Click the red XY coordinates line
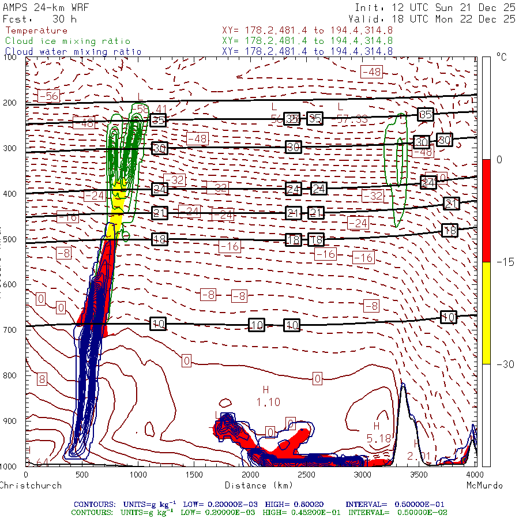Image resolution: width=519 pixels, height=519 pixels. [x=307, y=31]
